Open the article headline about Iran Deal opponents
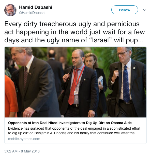Viewport: 151px width, 155px height. pyautogui.click(x=70, y=123)
